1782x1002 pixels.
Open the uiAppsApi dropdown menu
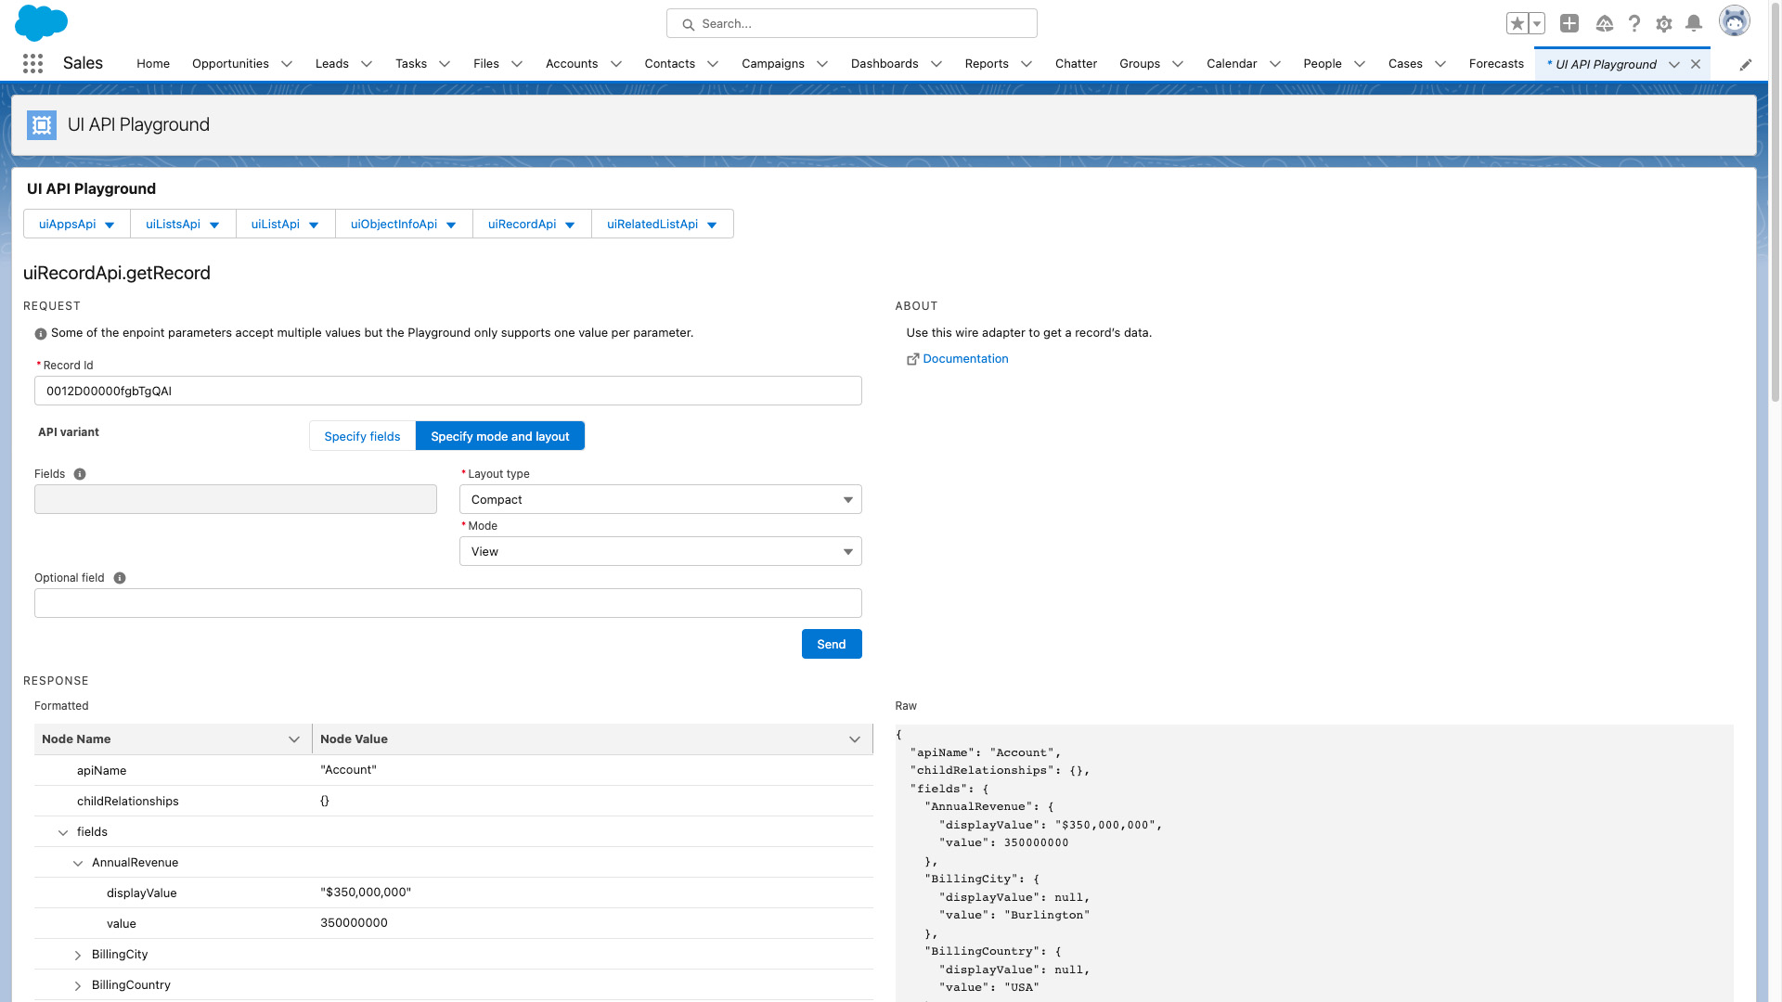[77, 224]
